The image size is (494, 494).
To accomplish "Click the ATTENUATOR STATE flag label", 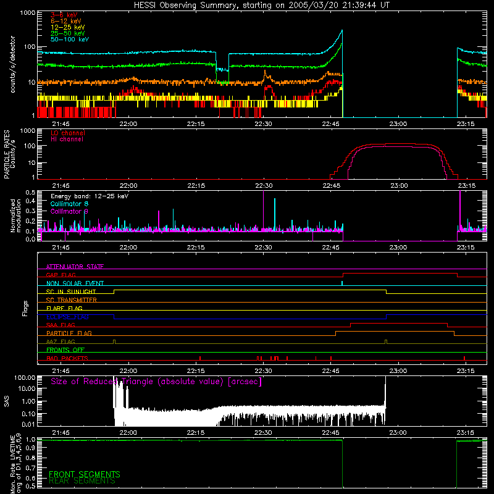I will click(75, 267).
